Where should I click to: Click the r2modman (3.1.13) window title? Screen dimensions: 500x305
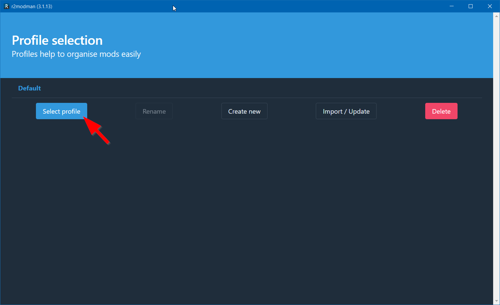pyautogui.click(x=32, y=6)
